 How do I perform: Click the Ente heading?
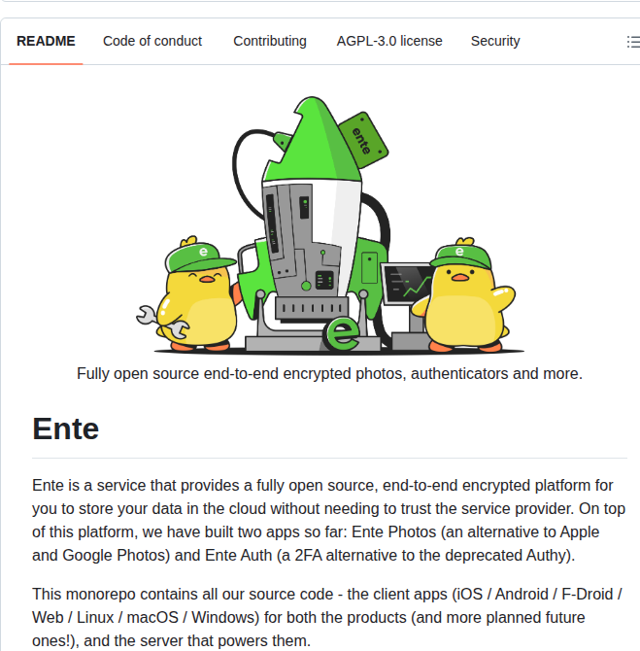pos(66,428)
